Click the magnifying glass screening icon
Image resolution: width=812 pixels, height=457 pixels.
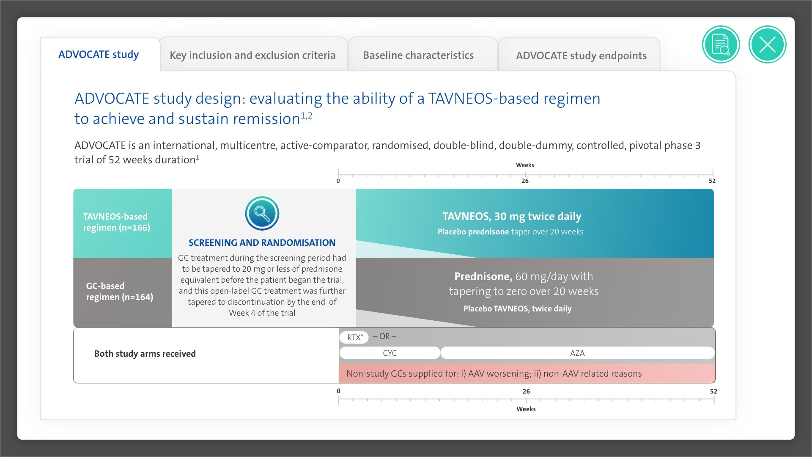(262, 213)
